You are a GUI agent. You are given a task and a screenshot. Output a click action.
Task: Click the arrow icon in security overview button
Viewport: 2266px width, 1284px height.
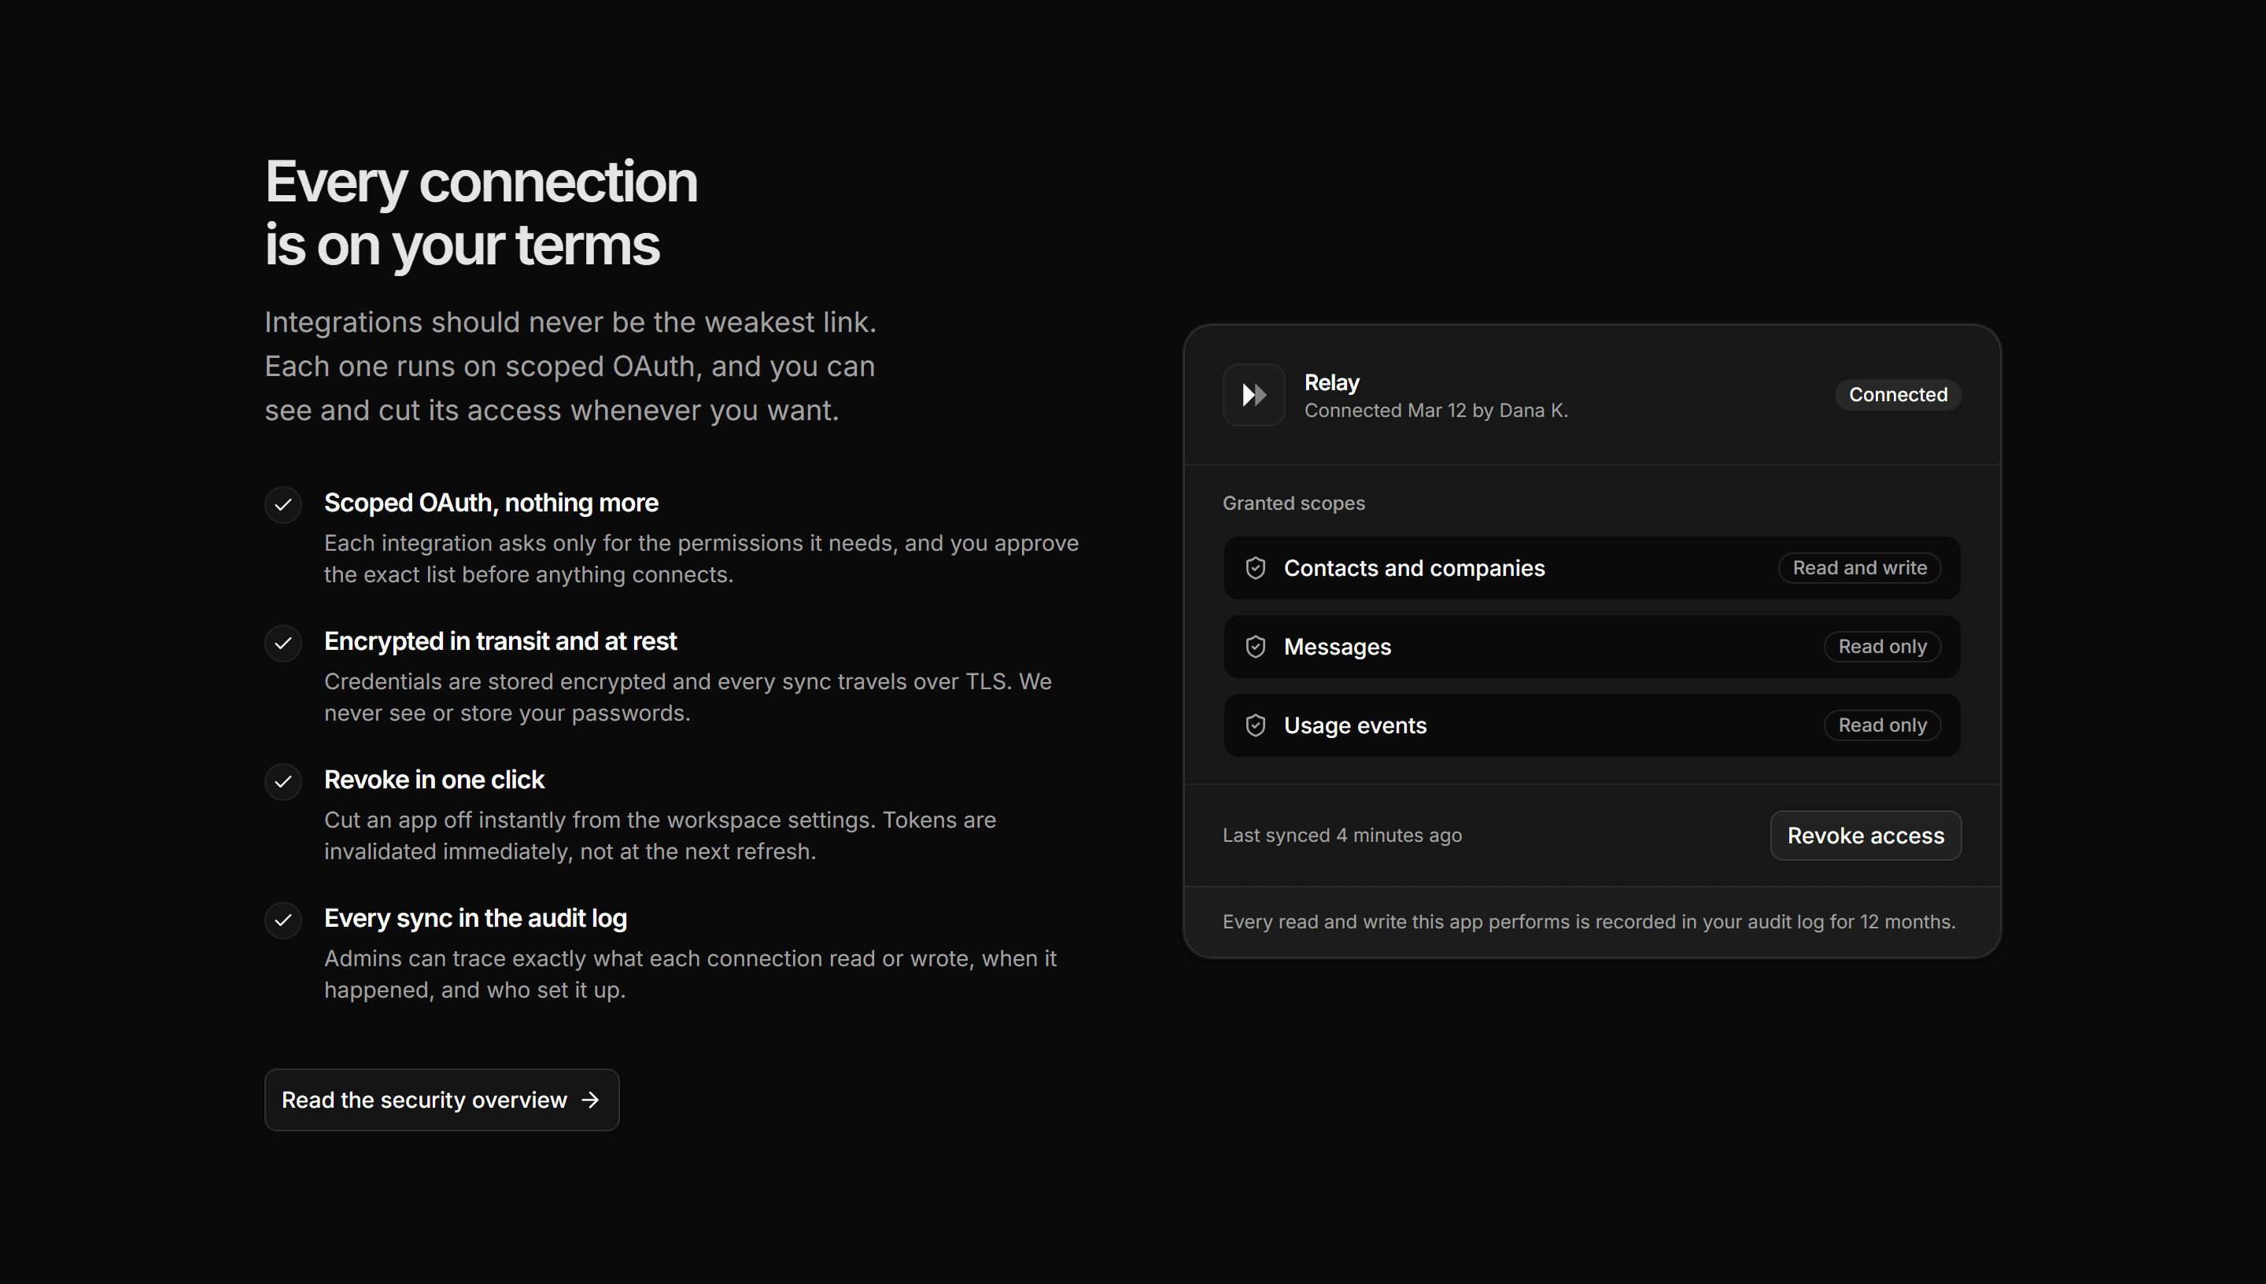click(x=591, y=1100)
